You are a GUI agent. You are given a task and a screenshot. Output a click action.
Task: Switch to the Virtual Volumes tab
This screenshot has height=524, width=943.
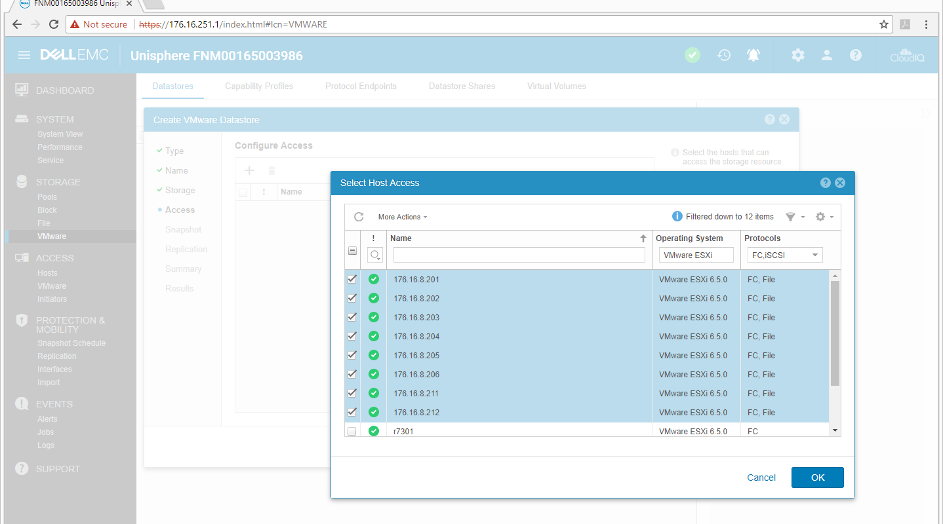[x=557, y=86]
